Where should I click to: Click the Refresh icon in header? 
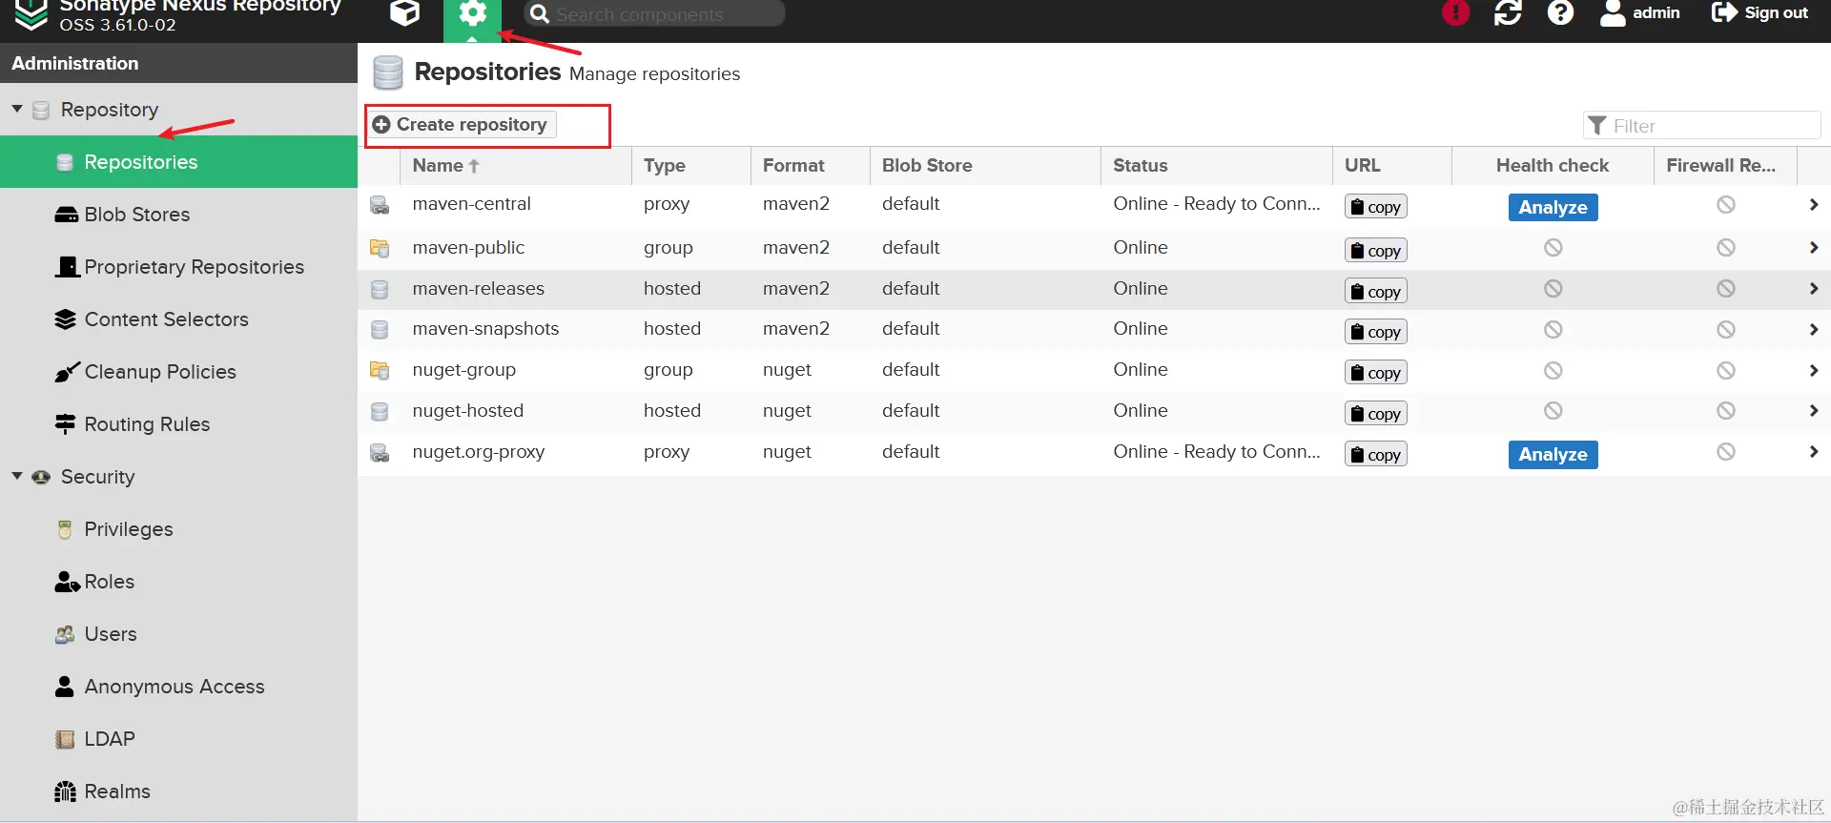(1508, 13)
